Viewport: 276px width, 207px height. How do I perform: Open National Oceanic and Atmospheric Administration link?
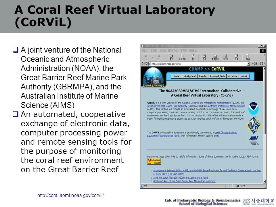click(x=206, y=103)
